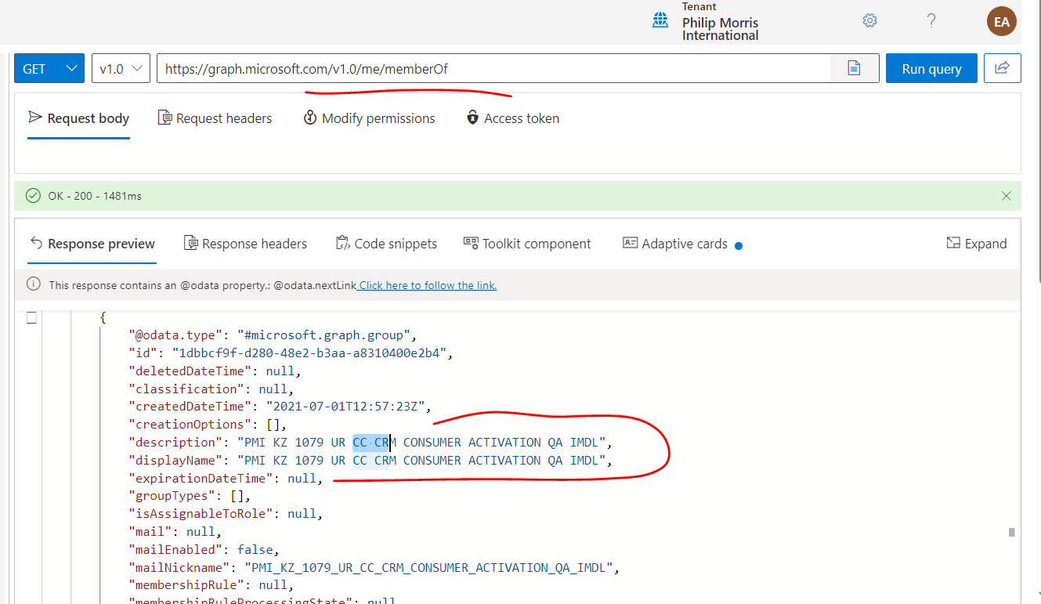Click the EA account avatar
Viewport: 1041px width, 604px height.
coord(1001,21)
